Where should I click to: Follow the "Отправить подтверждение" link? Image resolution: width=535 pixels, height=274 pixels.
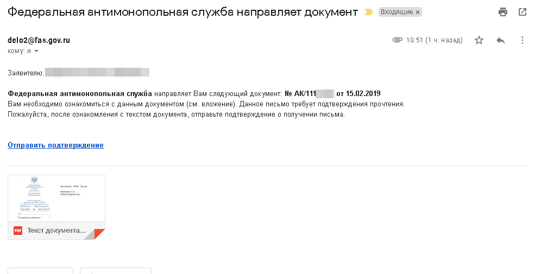pyautogui.click(x=55, y=145)
